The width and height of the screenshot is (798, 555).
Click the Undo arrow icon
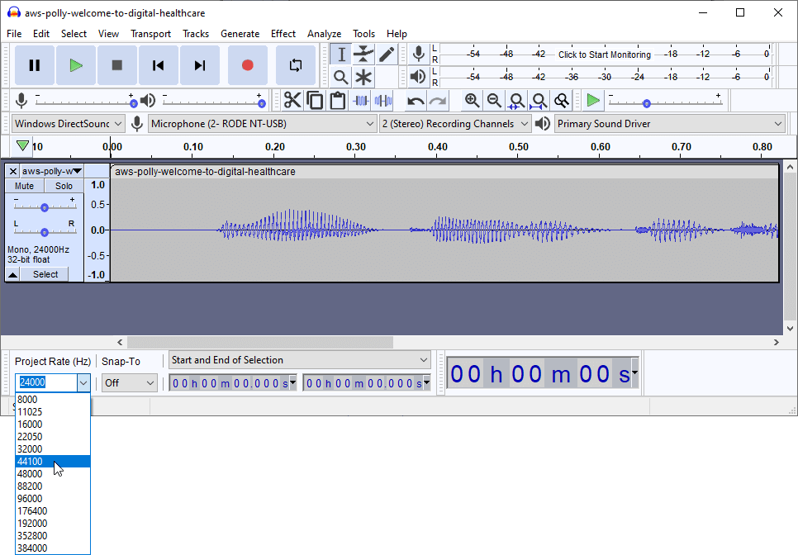point(416,101)
